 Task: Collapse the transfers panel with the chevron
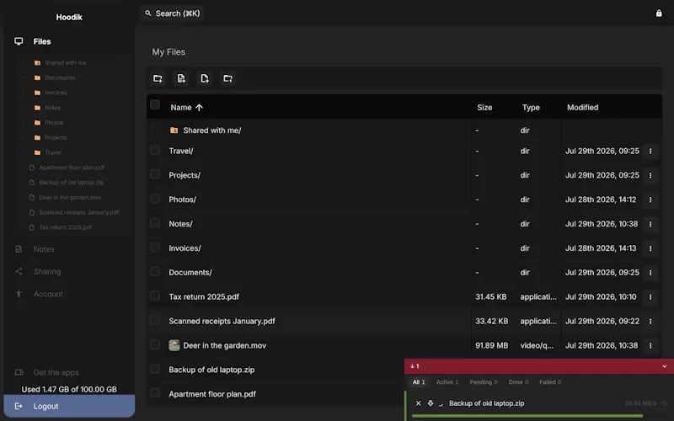(665, 366)
